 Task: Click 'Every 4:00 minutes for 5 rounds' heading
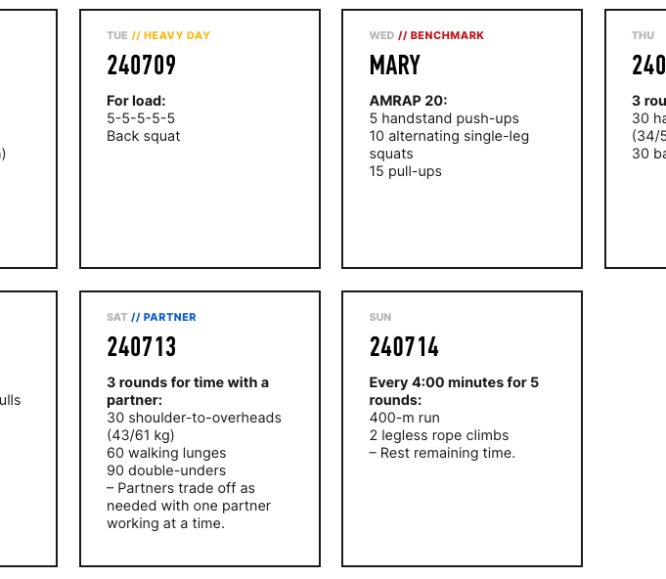(x=454, y=391)
